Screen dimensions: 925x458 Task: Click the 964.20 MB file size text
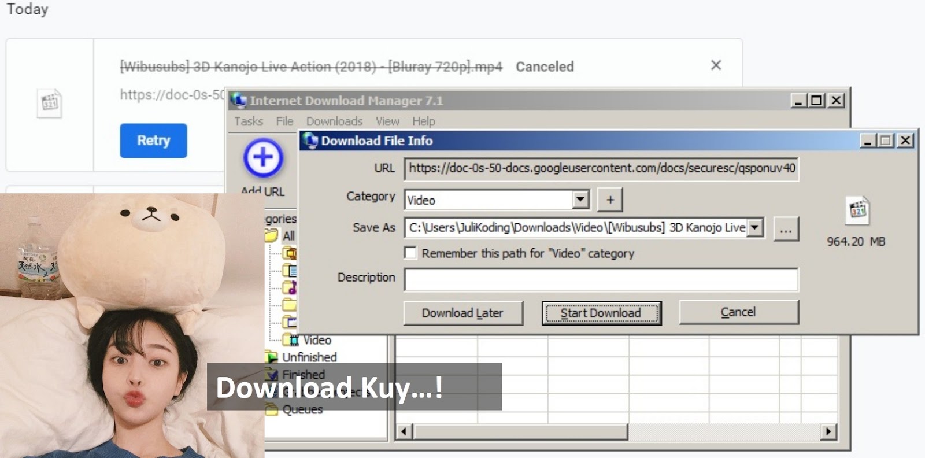856,242
